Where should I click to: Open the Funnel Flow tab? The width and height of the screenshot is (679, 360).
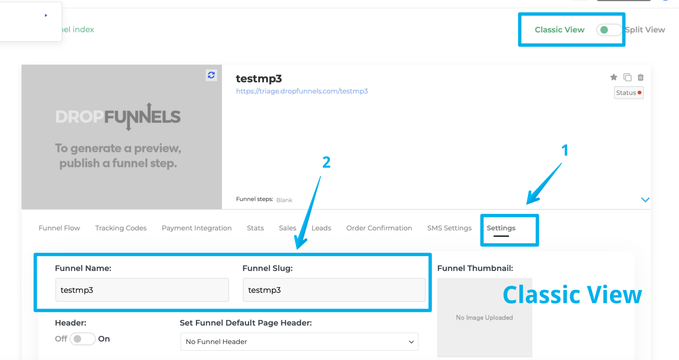click(59, 228)
